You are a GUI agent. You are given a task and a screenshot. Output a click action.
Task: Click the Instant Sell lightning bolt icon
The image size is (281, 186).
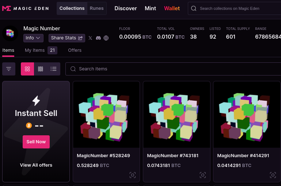(x=36, y=101)
